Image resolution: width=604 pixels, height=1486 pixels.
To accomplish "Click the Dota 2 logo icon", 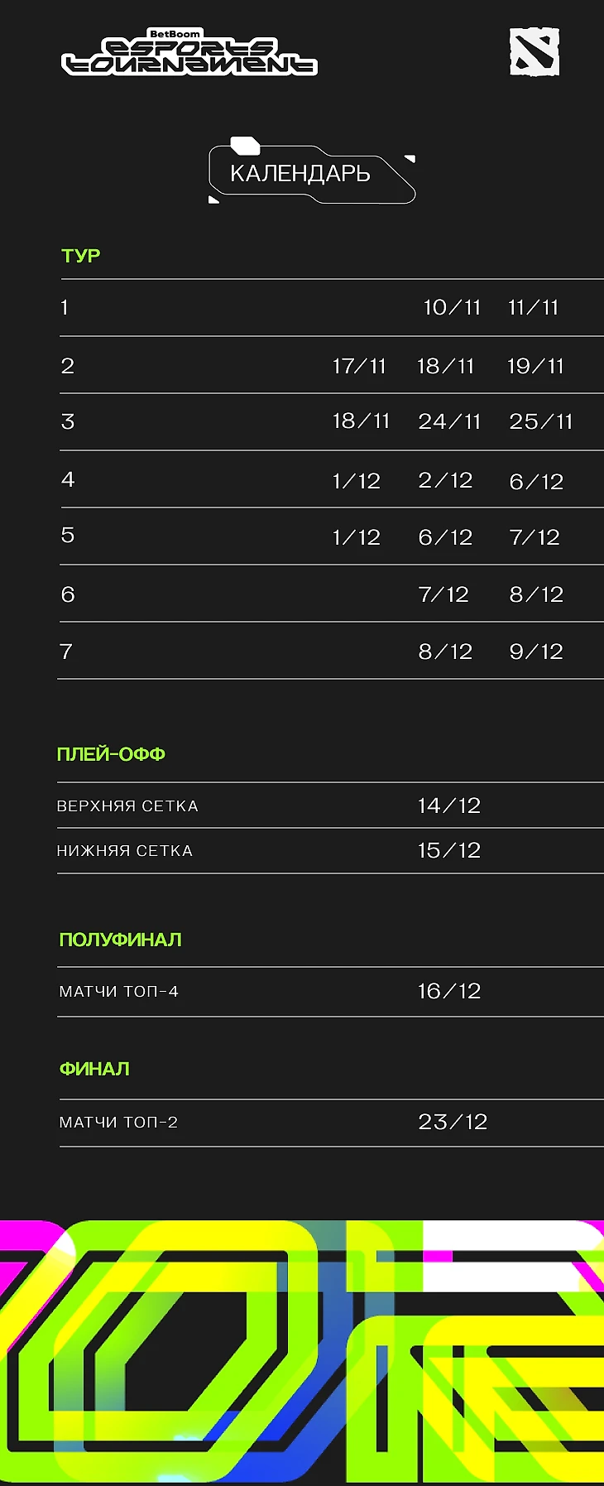I will point(534,52).
